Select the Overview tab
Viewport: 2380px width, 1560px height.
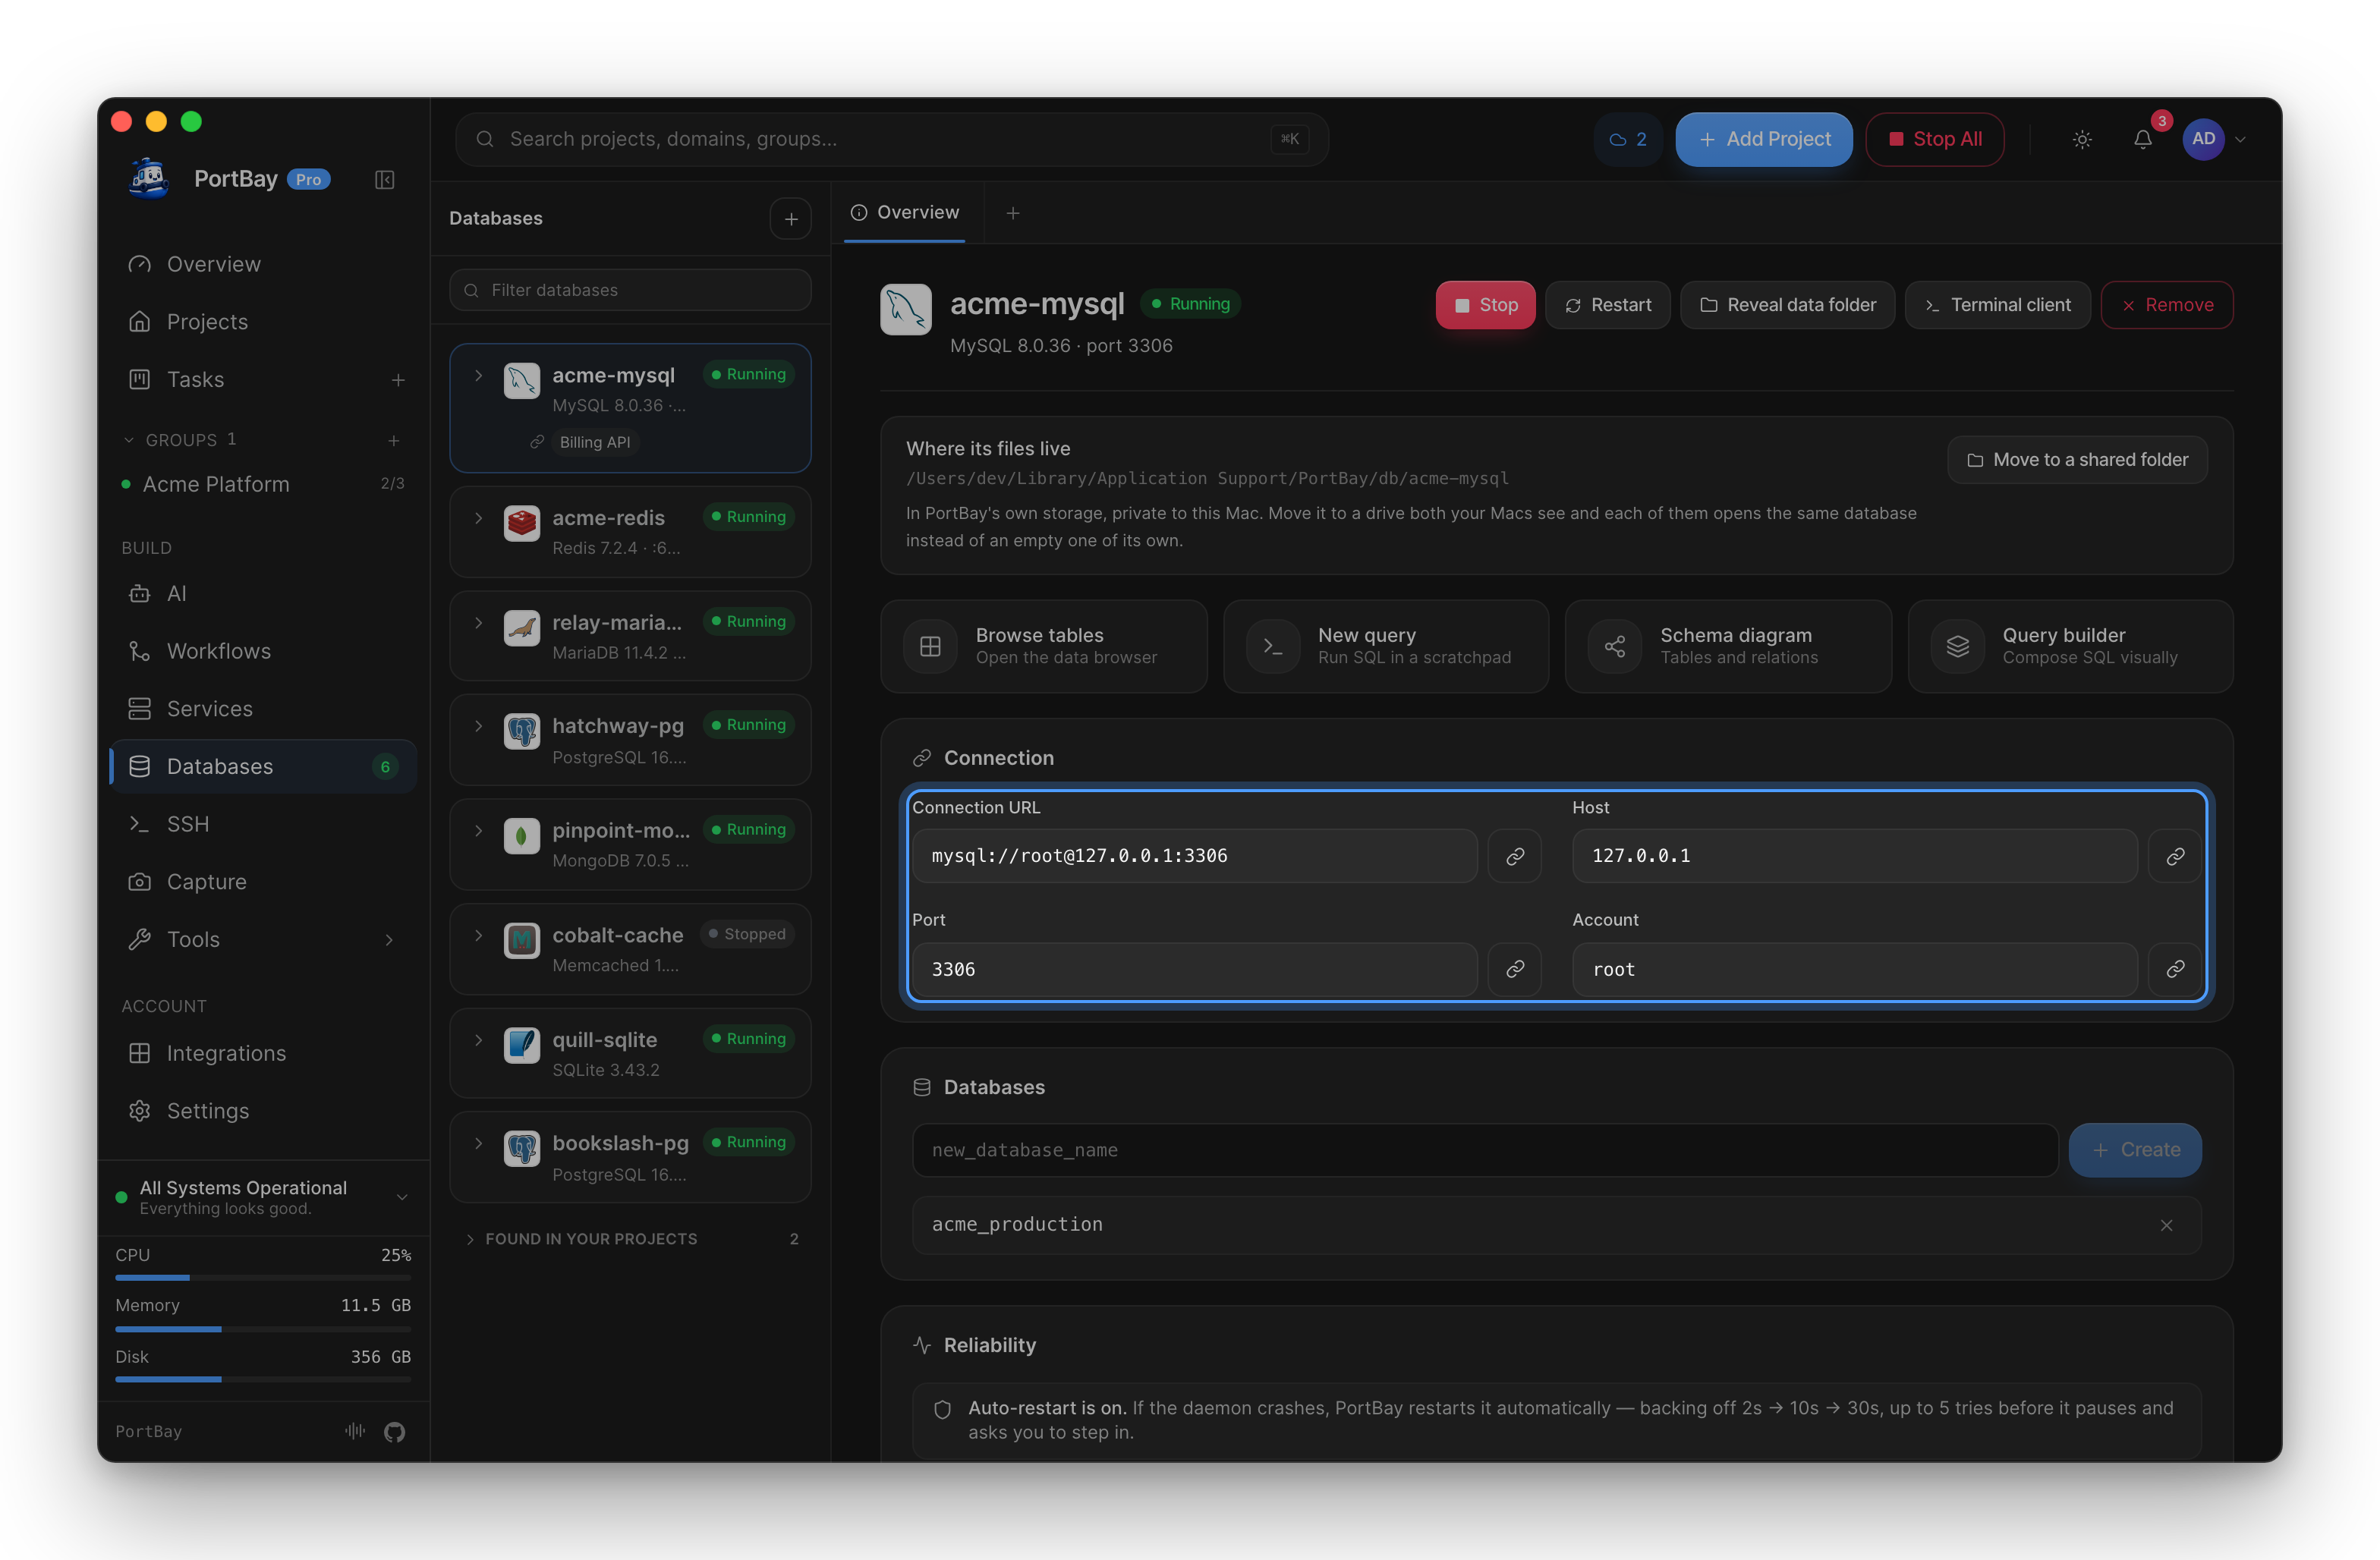pos(905,212)
